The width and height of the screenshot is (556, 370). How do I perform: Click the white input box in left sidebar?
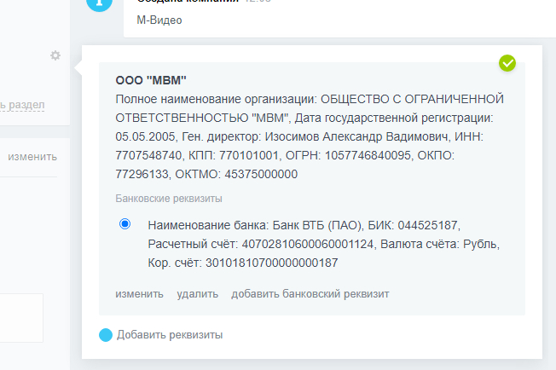click(21, 318)
